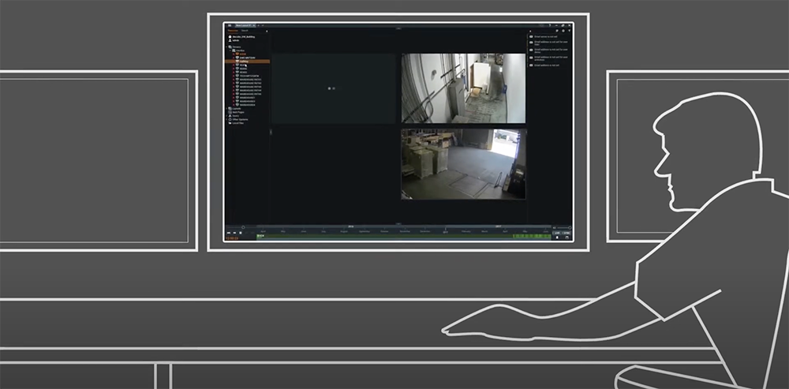Select the lower loading dock camera feed

463,164
